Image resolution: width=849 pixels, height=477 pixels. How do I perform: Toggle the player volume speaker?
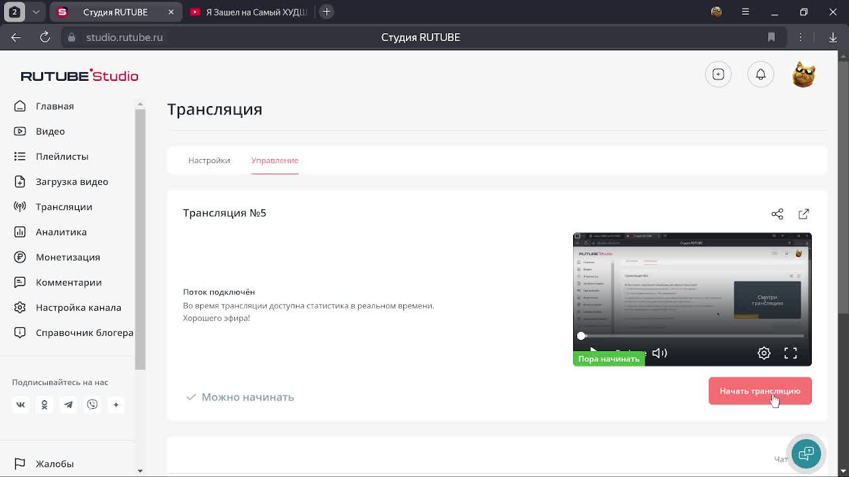659,353
